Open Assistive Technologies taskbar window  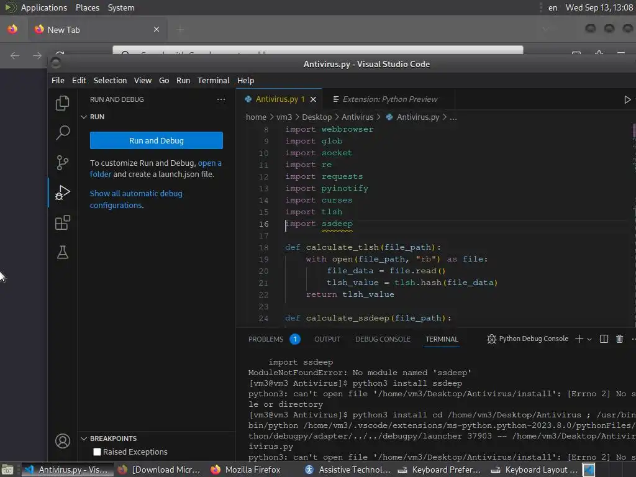point(347,470)
